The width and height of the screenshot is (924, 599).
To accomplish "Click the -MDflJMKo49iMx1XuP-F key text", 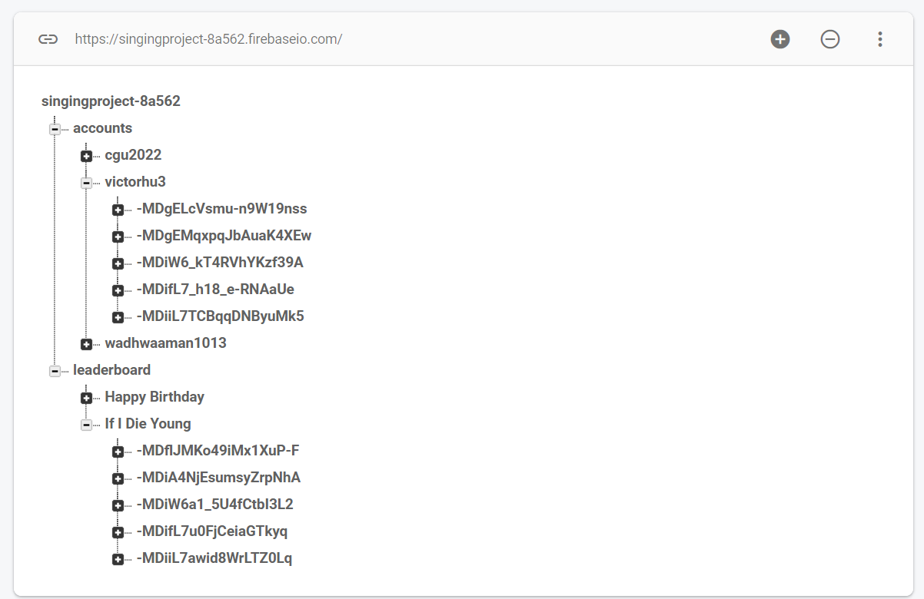I will point(218,451).
